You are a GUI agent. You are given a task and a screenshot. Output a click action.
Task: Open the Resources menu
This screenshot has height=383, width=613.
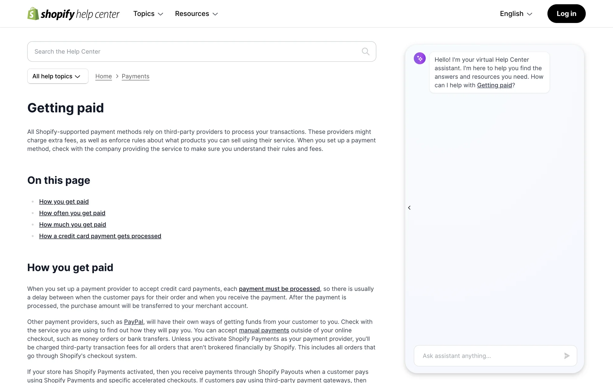coord(196,14)
